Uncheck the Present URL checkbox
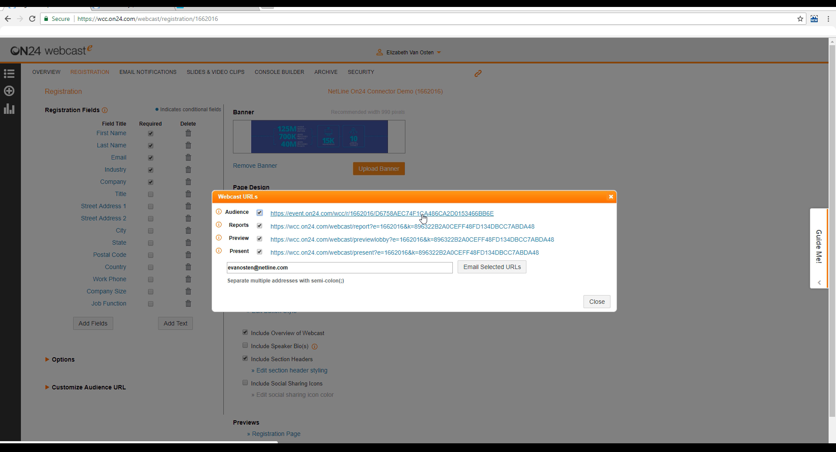This screenshot has height=452, width=836. [260, 252]
